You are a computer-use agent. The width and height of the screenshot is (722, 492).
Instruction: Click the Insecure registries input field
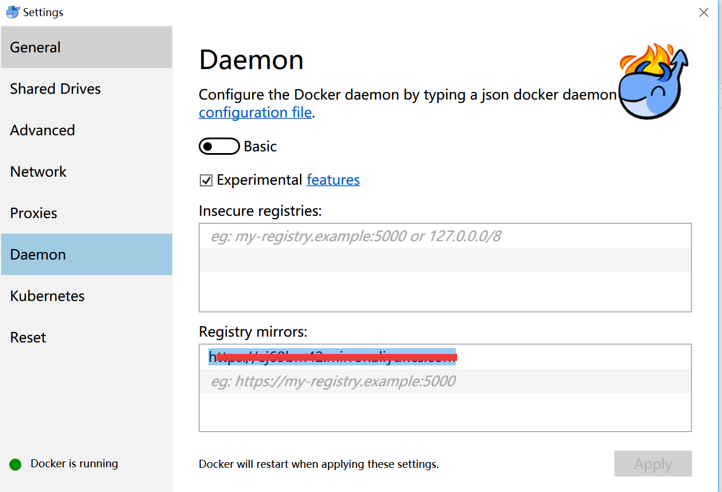[x=444, y=236]
